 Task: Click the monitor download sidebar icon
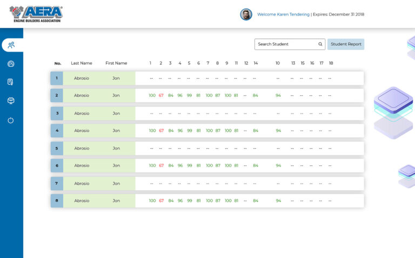tap(11, 101)
